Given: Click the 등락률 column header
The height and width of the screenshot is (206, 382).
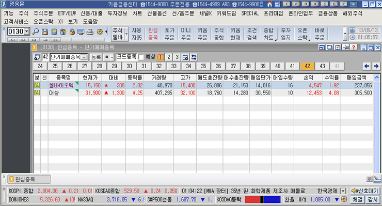Looking at the screenshot, I should point(135,77).
